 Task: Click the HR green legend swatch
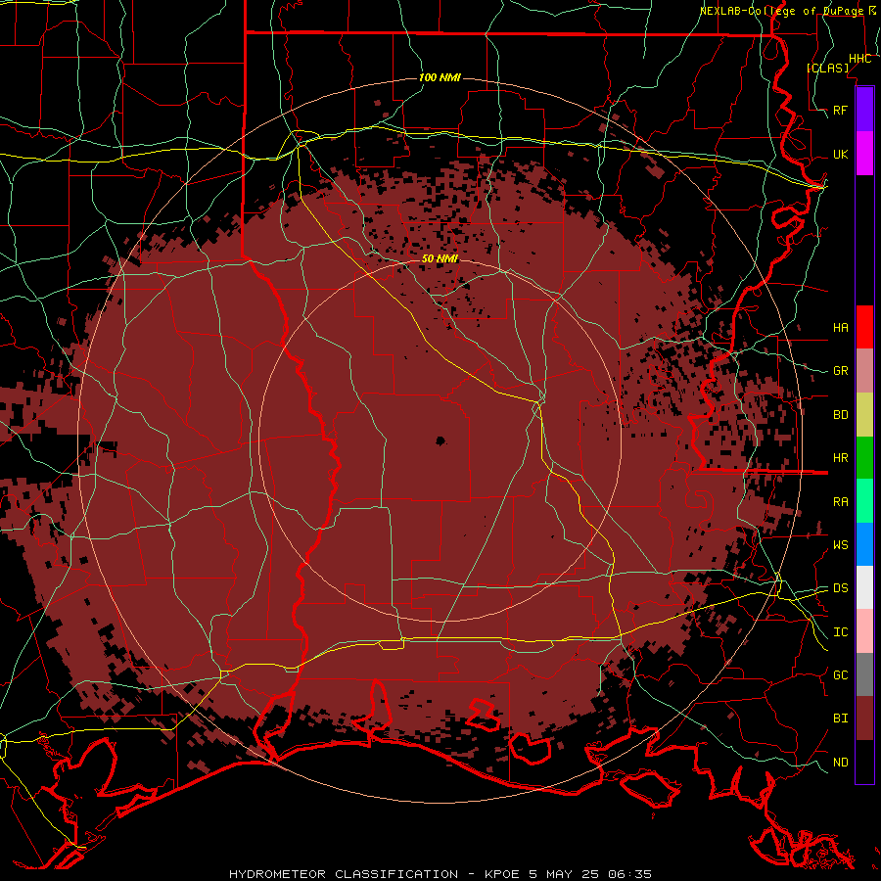coord(864,458)
